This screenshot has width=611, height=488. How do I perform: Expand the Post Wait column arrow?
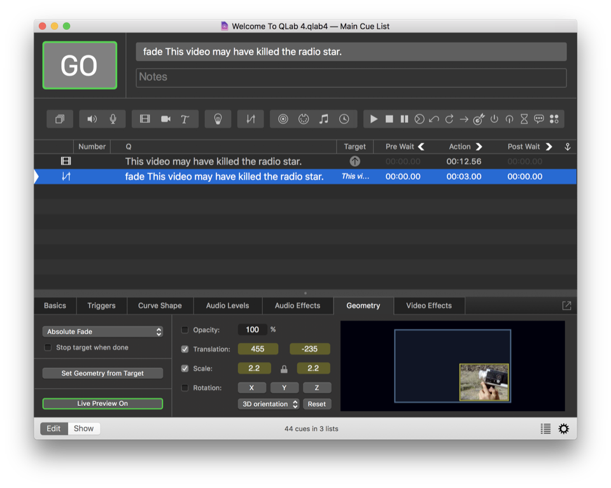(549, 146)
